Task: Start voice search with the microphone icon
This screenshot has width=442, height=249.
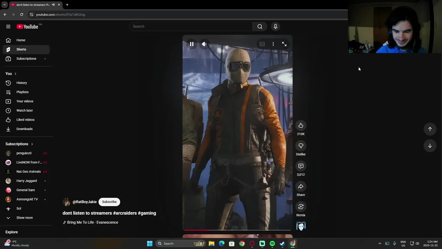Action: [275, 27]
